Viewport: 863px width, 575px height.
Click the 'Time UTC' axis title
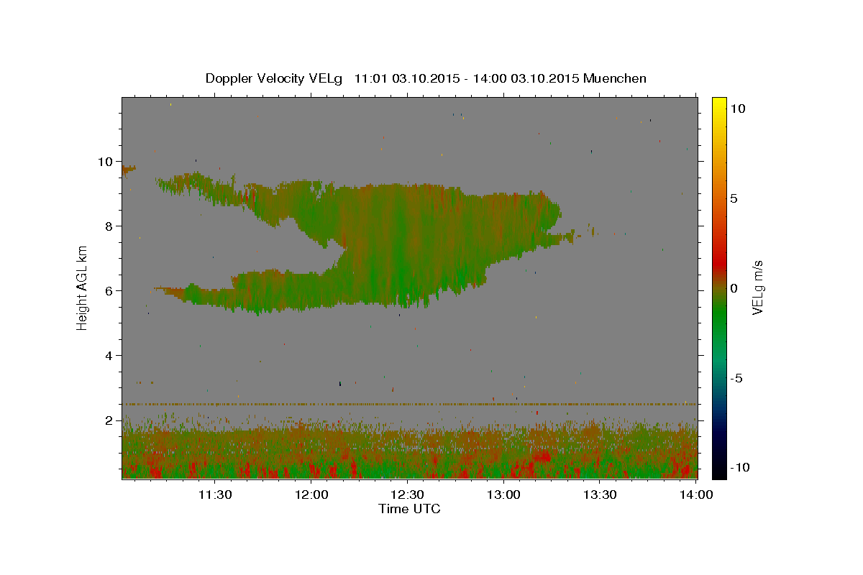[409, 509]
